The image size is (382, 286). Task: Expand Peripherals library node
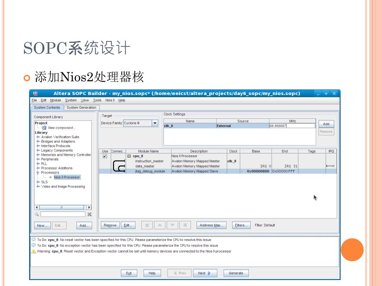coord(38,159)
